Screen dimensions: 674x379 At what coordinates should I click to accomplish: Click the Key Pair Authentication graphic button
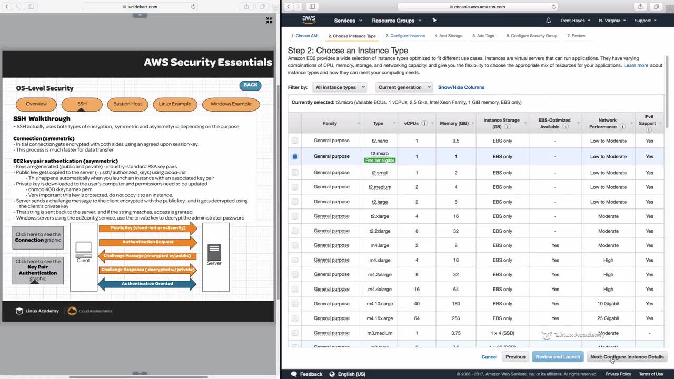click(x=38, y=270)
